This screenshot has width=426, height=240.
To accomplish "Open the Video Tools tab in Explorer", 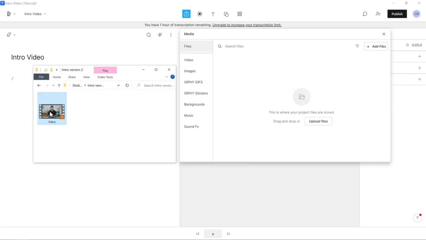I will click(x=105, y=77).
